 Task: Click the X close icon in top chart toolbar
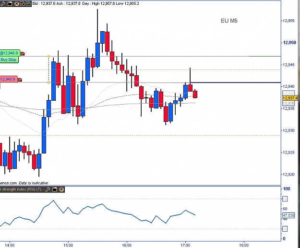click(17, 3)
